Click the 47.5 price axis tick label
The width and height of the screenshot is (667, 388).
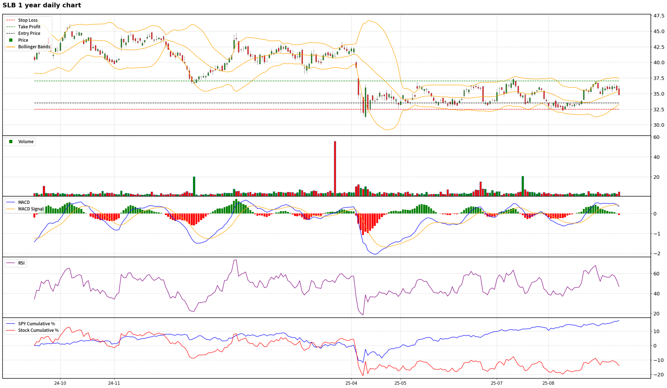tap(659, 16)
